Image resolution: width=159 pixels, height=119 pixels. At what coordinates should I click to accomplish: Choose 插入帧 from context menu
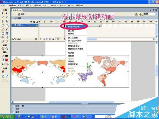click(76, 31)
